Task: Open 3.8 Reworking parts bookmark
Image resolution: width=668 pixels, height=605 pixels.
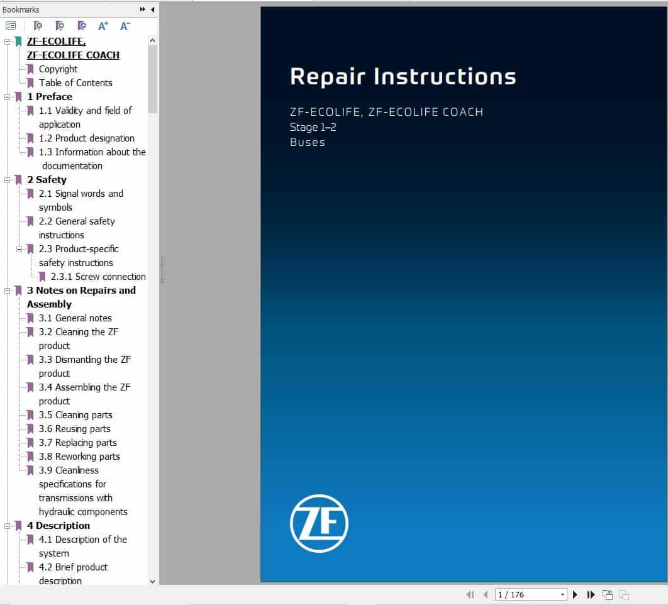Action: point(80,457)
